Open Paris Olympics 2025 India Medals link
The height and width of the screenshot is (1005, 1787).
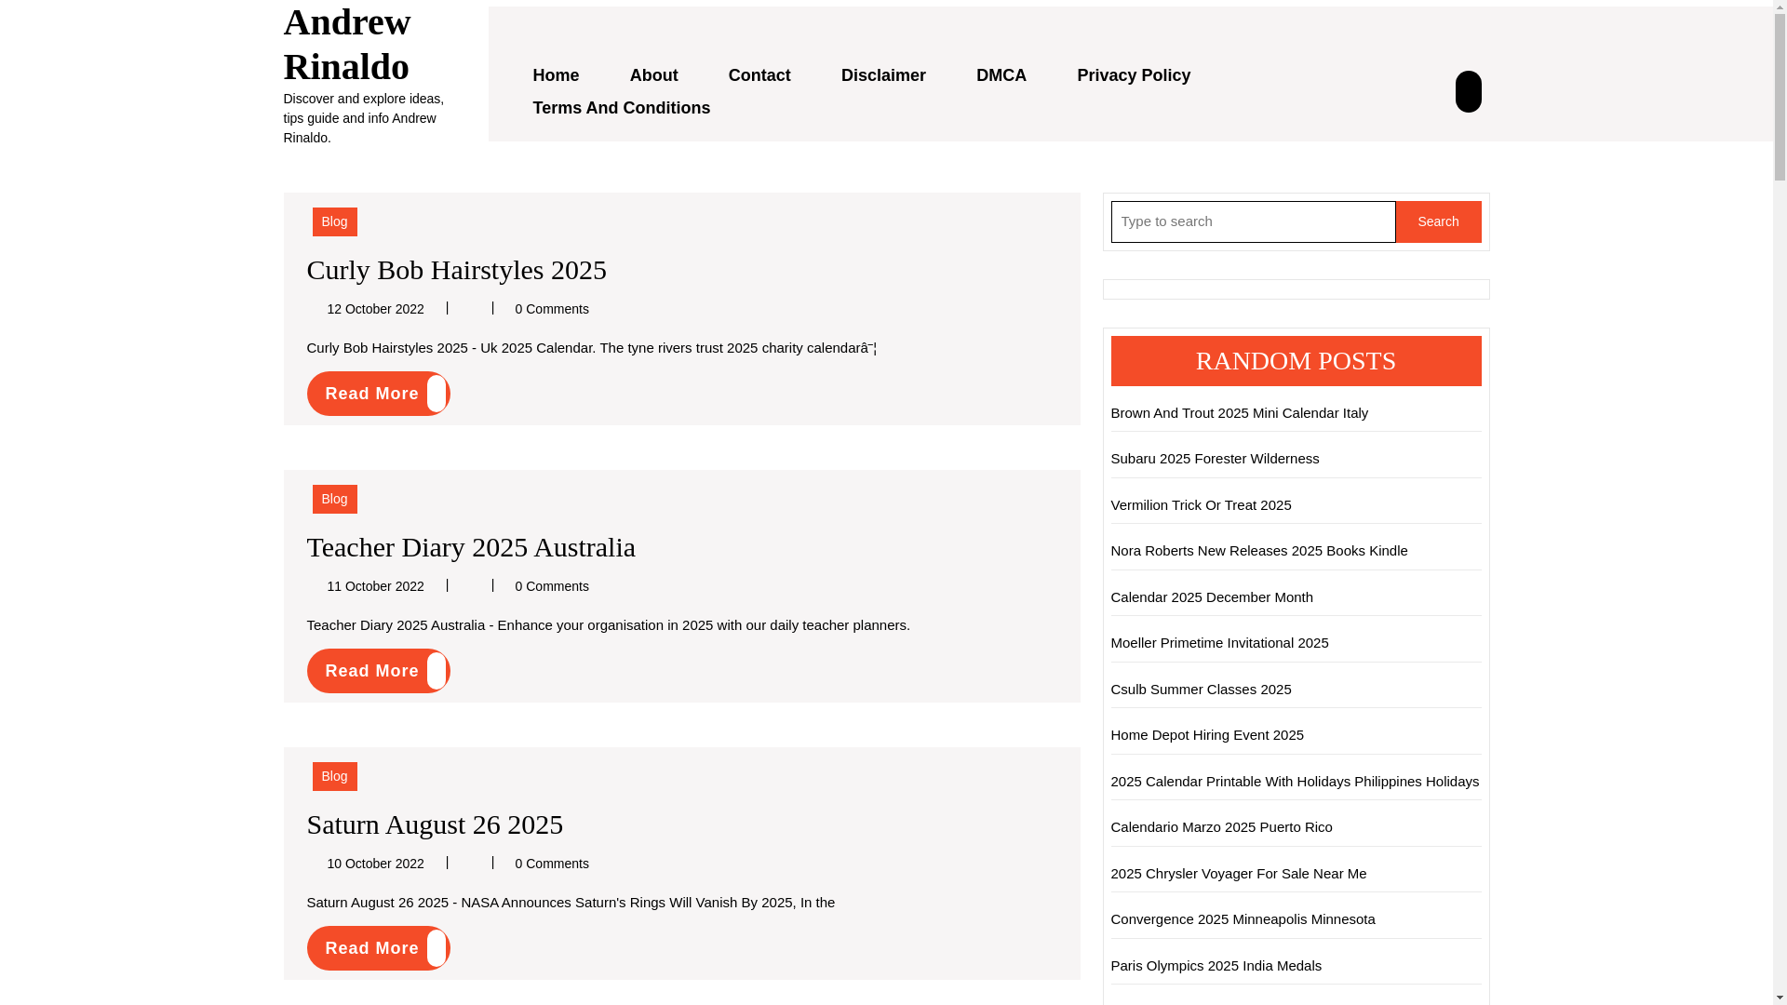click(x=1216, y=966)
